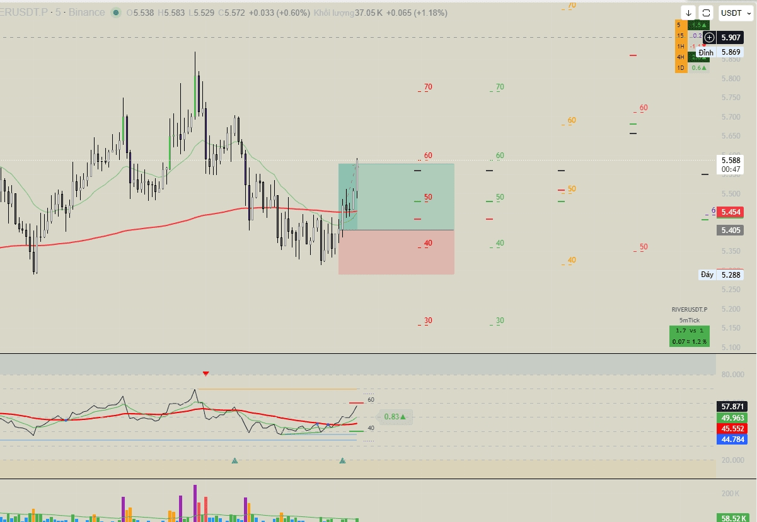Click the 0.83 up-arrow label on oscillator

395,416
